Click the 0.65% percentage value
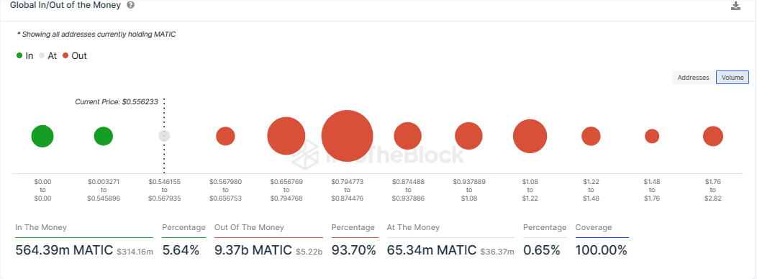Screen dimensions: 757x279 pos(542,250)
